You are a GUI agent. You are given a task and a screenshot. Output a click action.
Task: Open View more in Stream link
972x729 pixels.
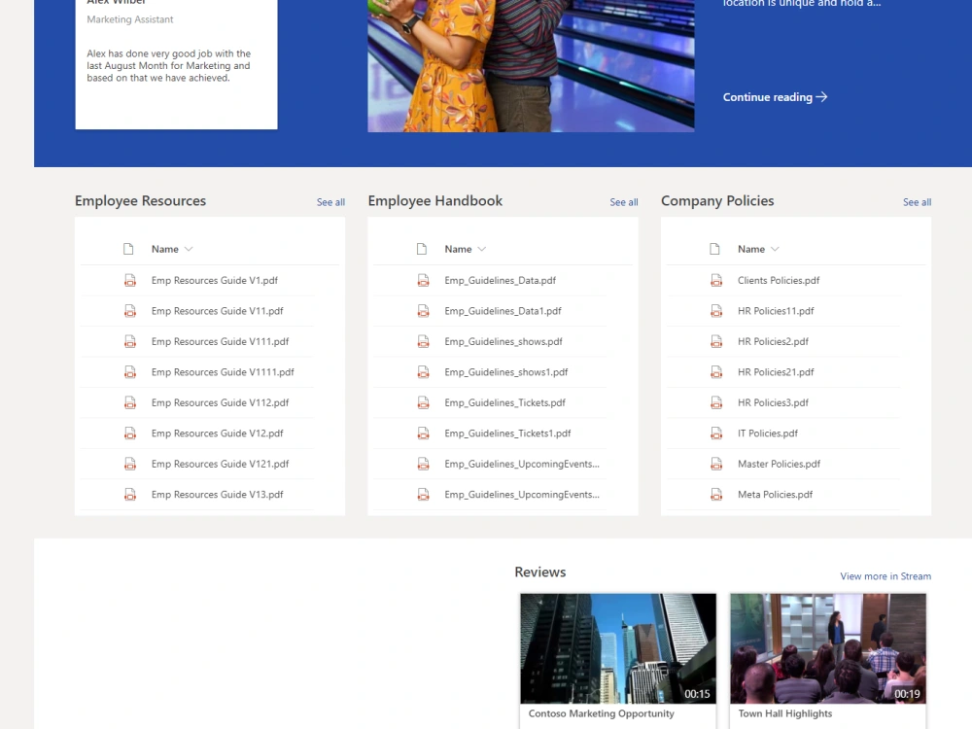(885, 575)
